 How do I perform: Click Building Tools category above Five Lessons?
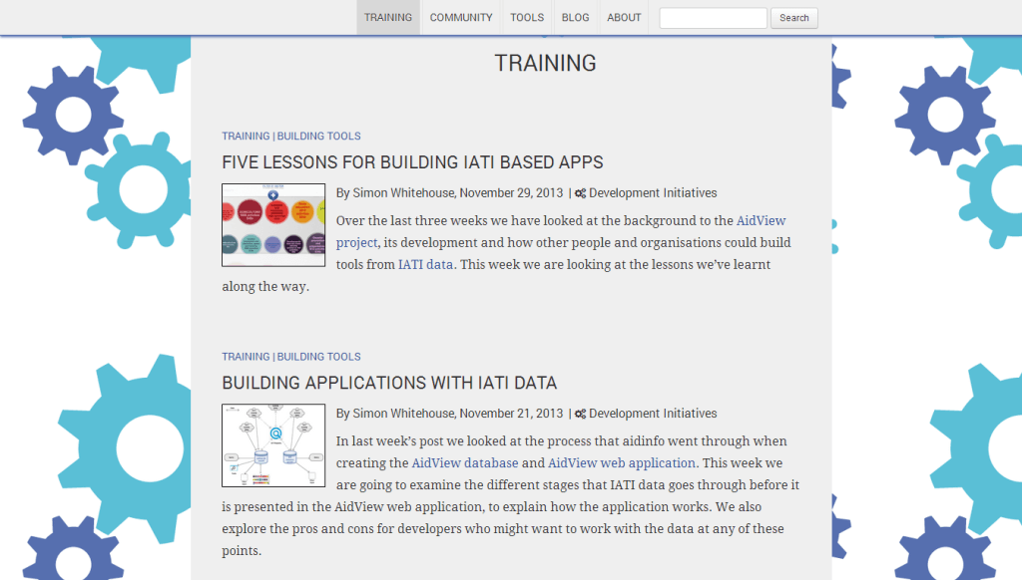(x=318, y=137)
